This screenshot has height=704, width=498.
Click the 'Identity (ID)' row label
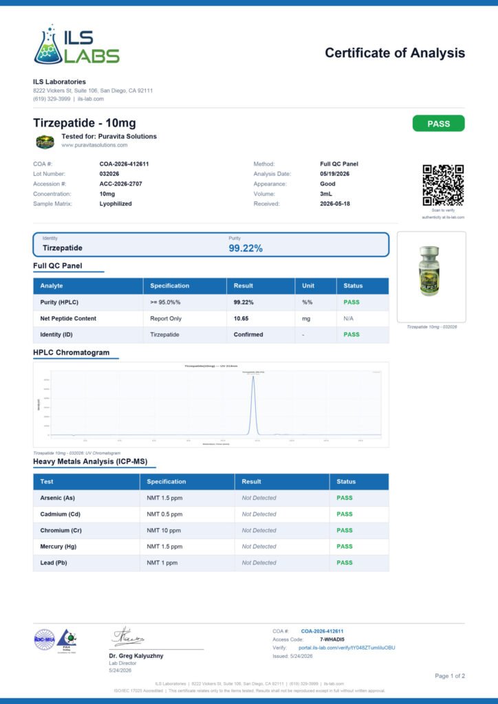pyautogui.click(x=56, y=335)
